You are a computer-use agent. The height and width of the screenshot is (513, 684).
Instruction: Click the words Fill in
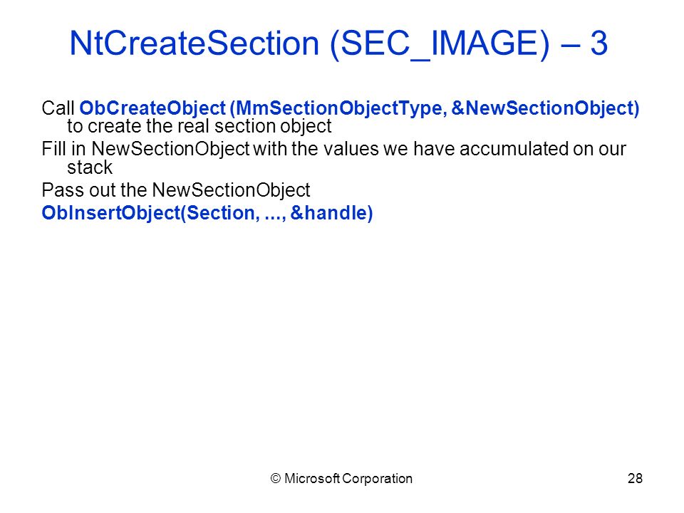click(x=63, y=149)
